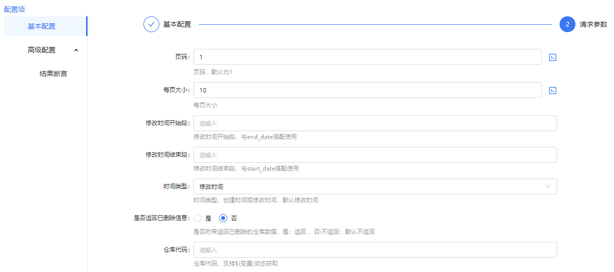Select 高级配置 sidebar menu
614x272 pixels.
coord(42,50)
